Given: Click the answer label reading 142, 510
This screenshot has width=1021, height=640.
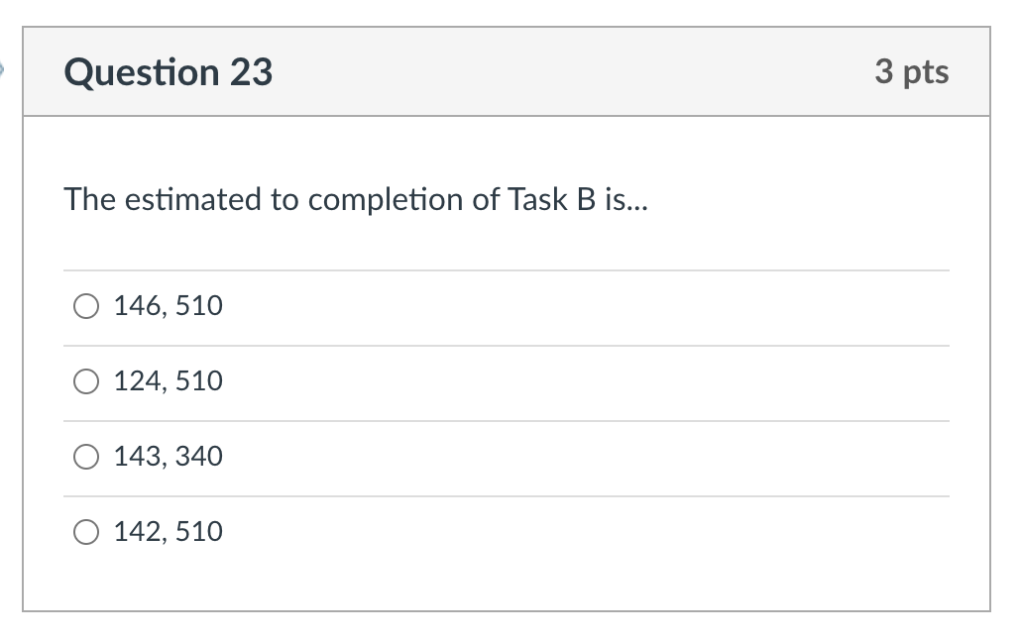Looking at the screenshot, I should pyautogui.click(x=168, y=532).
